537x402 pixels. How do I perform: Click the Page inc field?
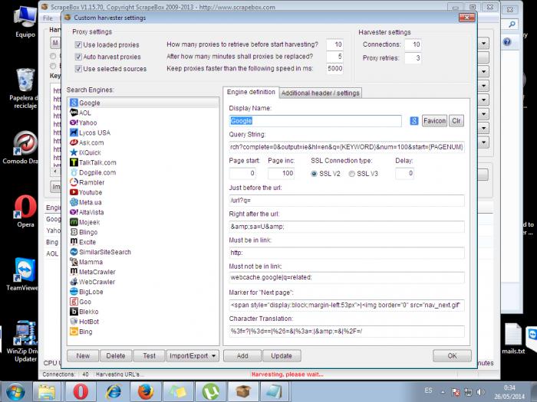click(x=282, y=173)
